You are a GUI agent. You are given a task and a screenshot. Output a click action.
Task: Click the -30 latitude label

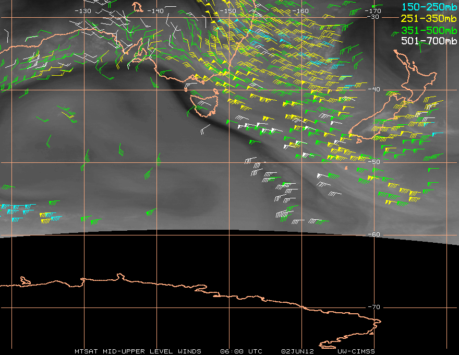[373, 17]
